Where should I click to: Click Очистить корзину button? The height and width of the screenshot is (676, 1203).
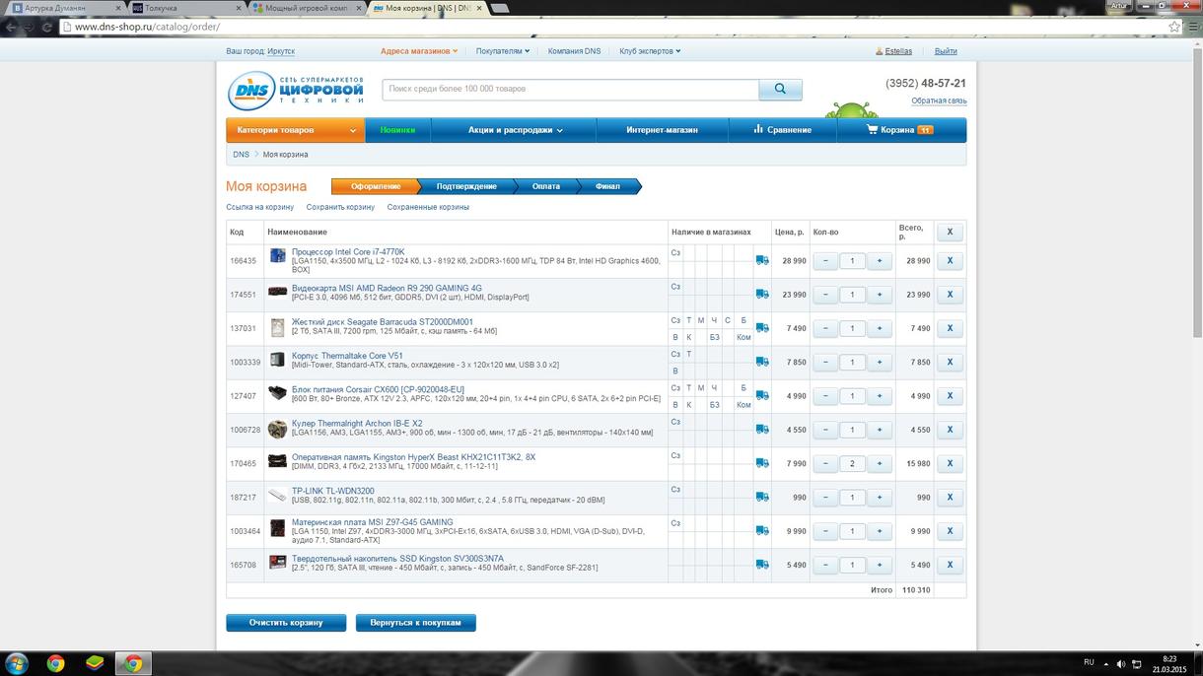(x=286, y=623)
